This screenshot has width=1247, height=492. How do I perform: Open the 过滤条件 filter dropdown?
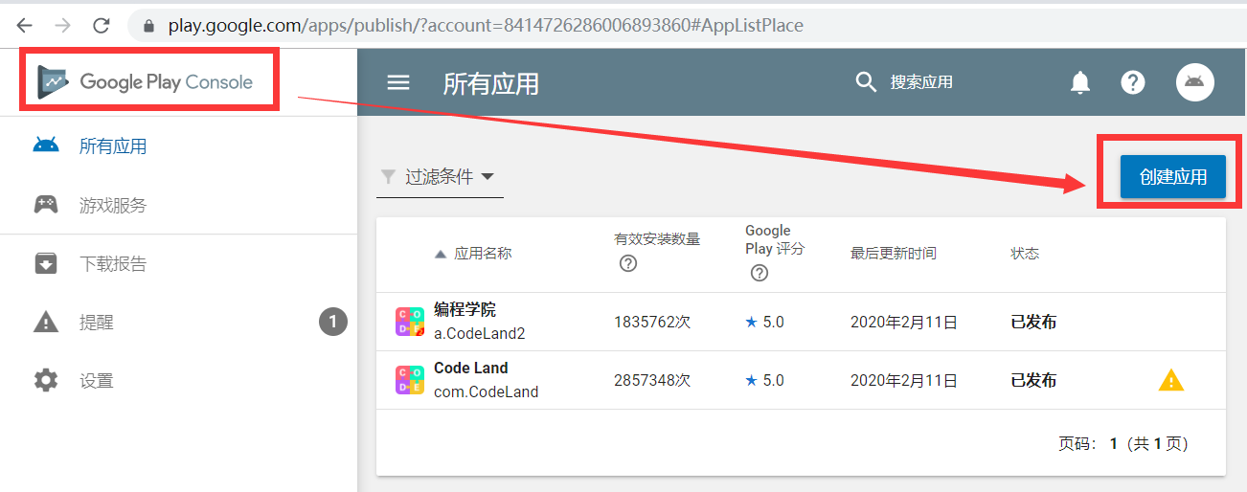tap(440, 177)
